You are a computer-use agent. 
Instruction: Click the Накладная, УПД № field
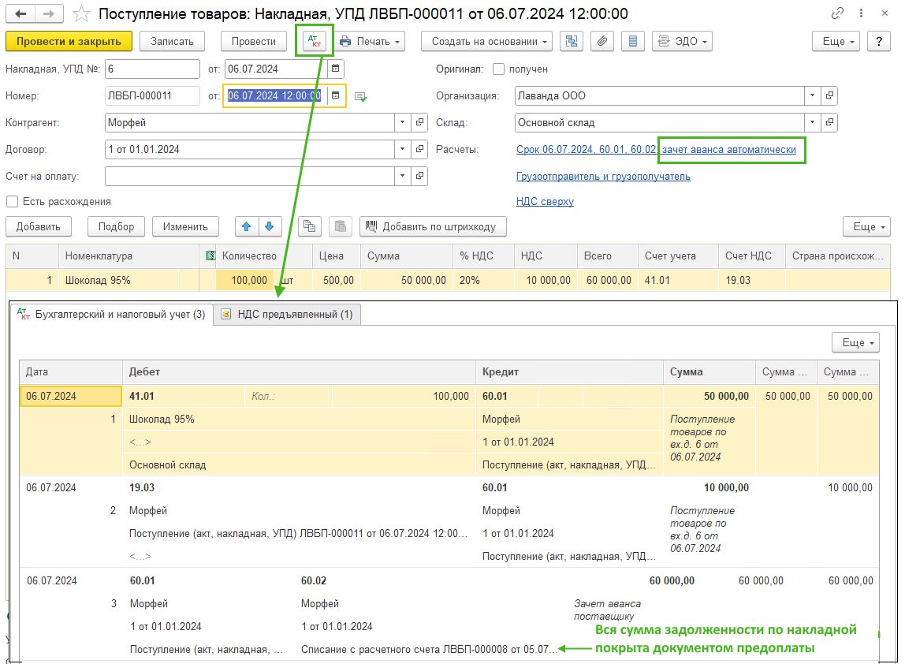coord(152,69)
